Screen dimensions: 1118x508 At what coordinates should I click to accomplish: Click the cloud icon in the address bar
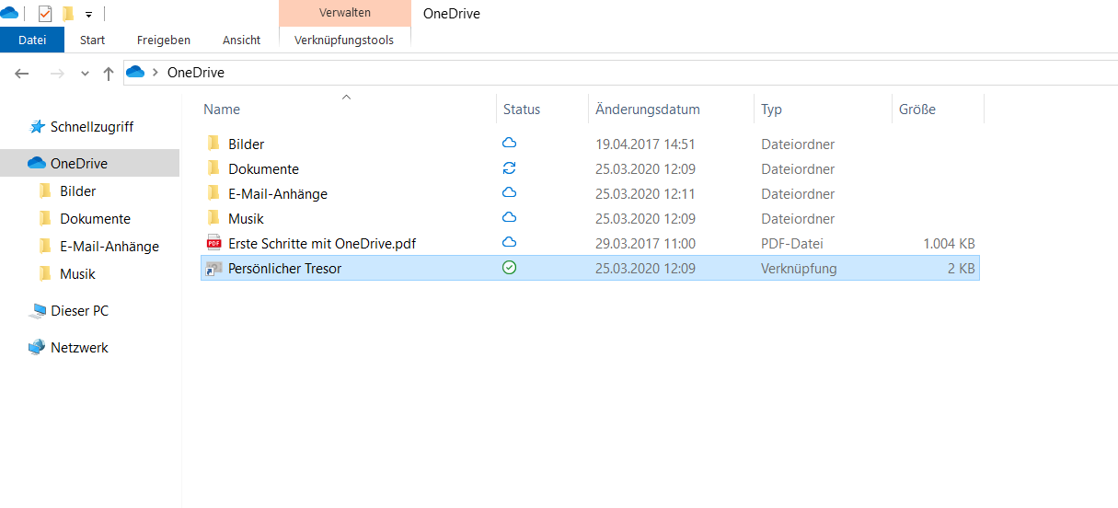tap(135, 72)
